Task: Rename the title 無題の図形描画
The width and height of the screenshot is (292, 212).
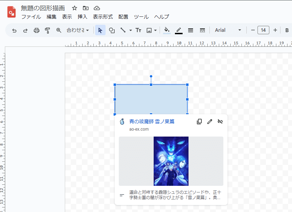Action: coord(43,8)
